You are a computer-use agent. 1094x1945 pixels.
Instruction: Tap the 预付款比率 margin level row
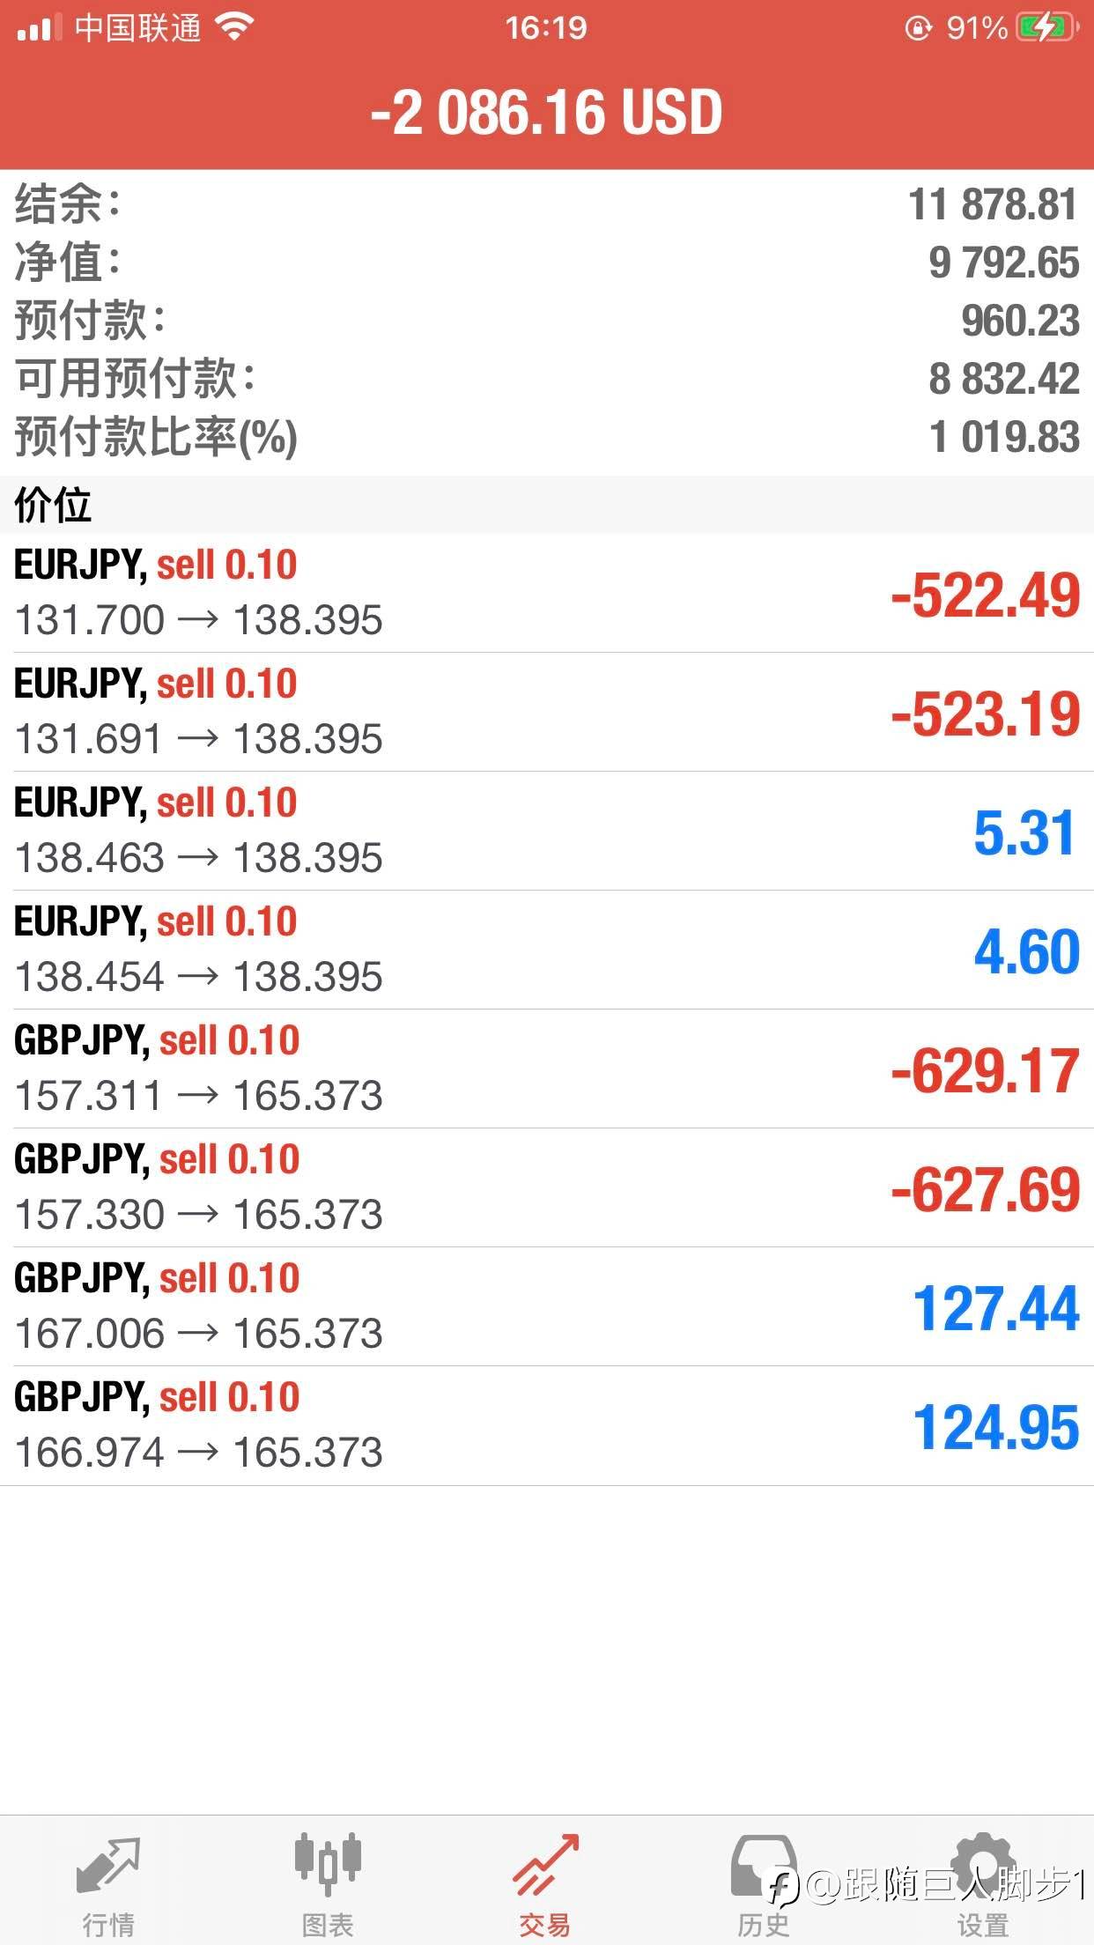[x=546, y=437]
